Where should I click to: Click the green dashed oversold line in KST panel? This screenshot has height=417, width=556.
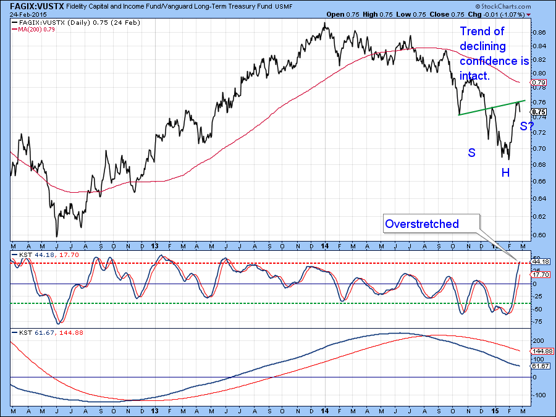pos(269,303)
